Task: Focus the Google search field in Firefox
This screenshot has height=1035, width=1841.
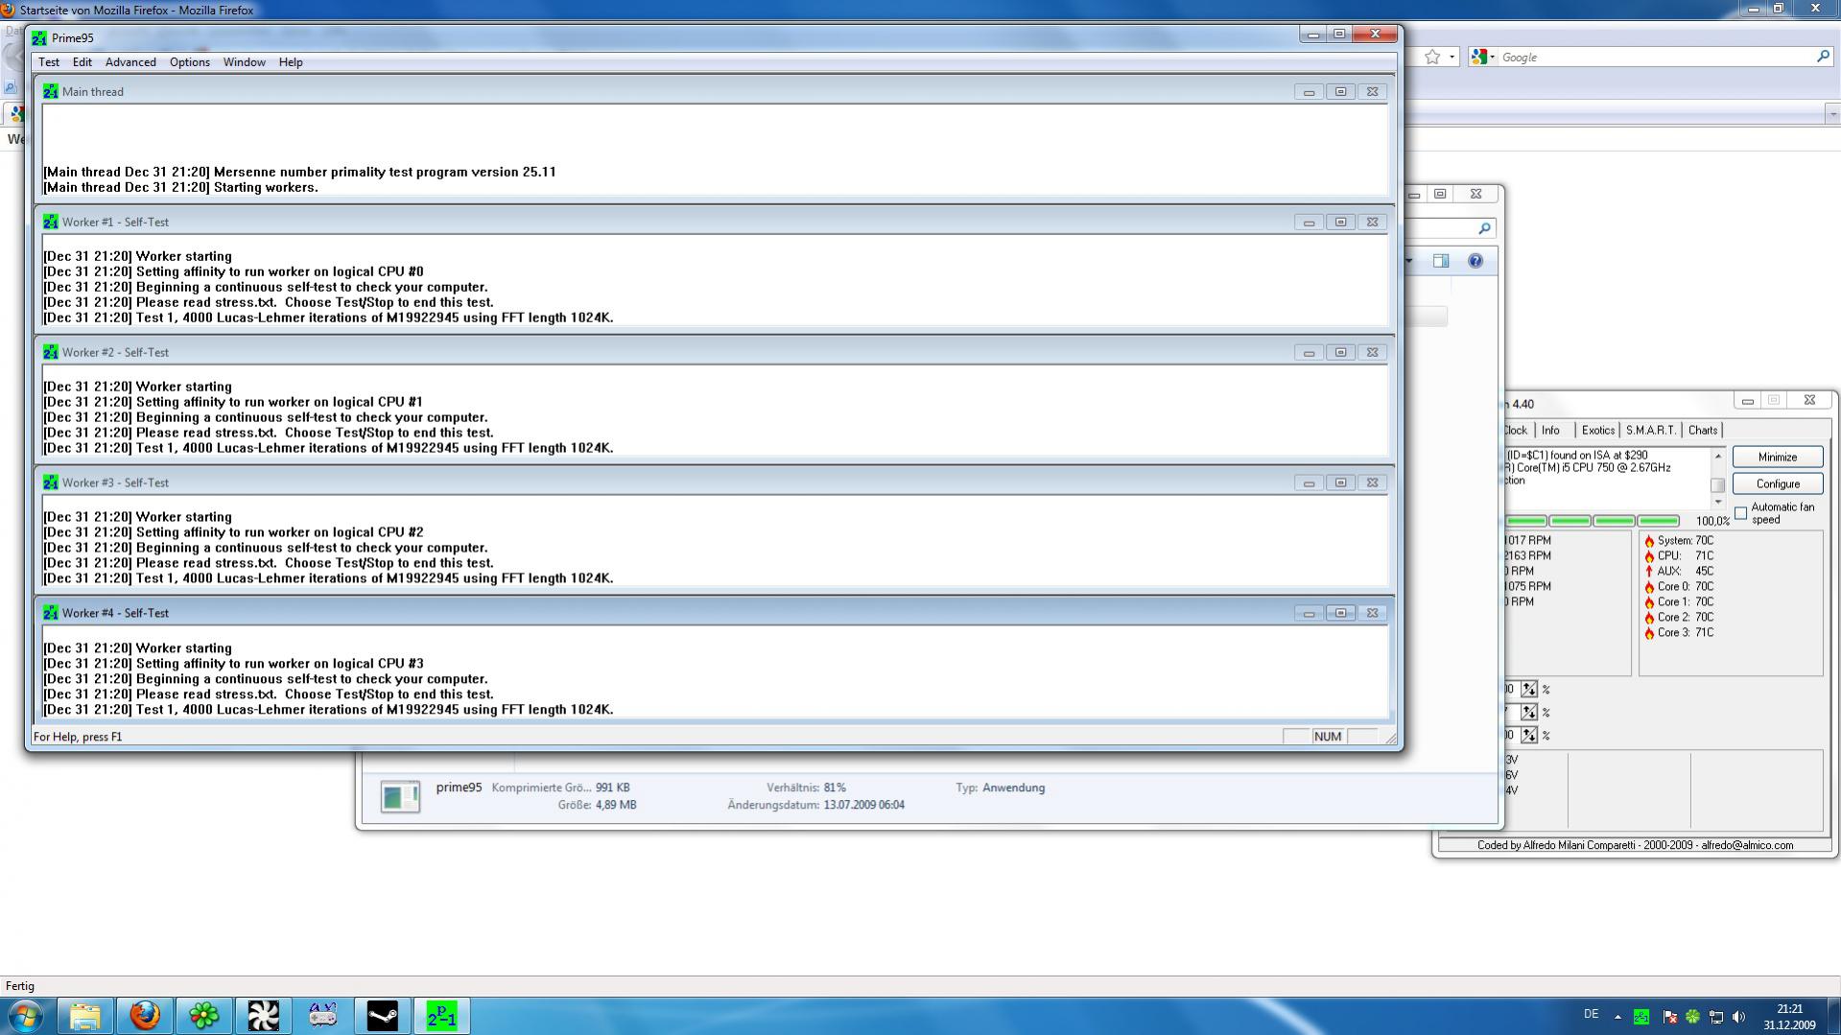Action: pos(1657,58)
